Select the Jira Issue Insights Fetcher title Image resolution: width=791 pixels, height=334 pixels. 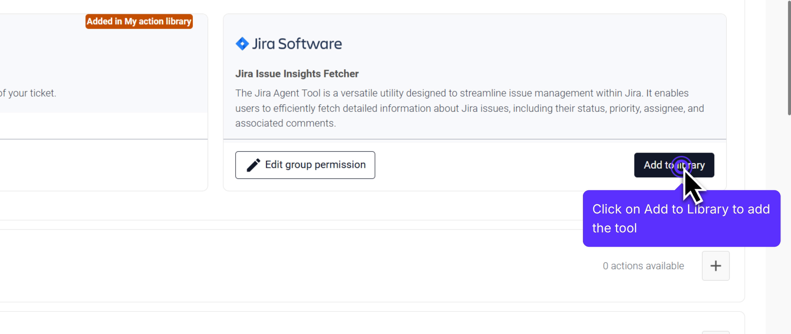[x=297, y=74]
